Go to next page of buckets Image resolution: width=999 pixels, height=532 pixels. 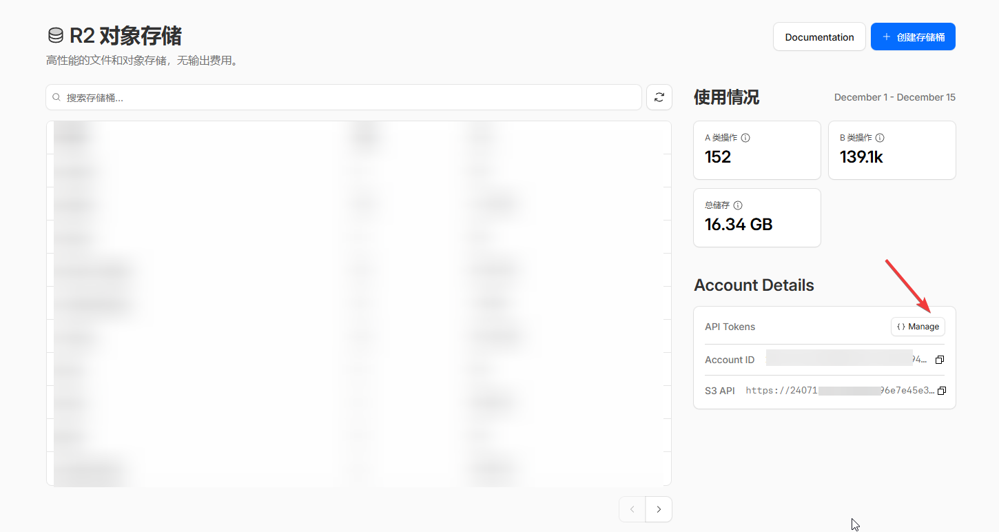pyautogui.click(x=659, y=509)
